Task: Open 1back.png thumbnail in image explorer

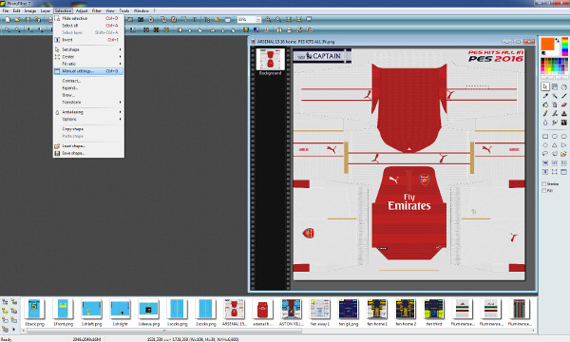Action: click(x=34, y=309)
